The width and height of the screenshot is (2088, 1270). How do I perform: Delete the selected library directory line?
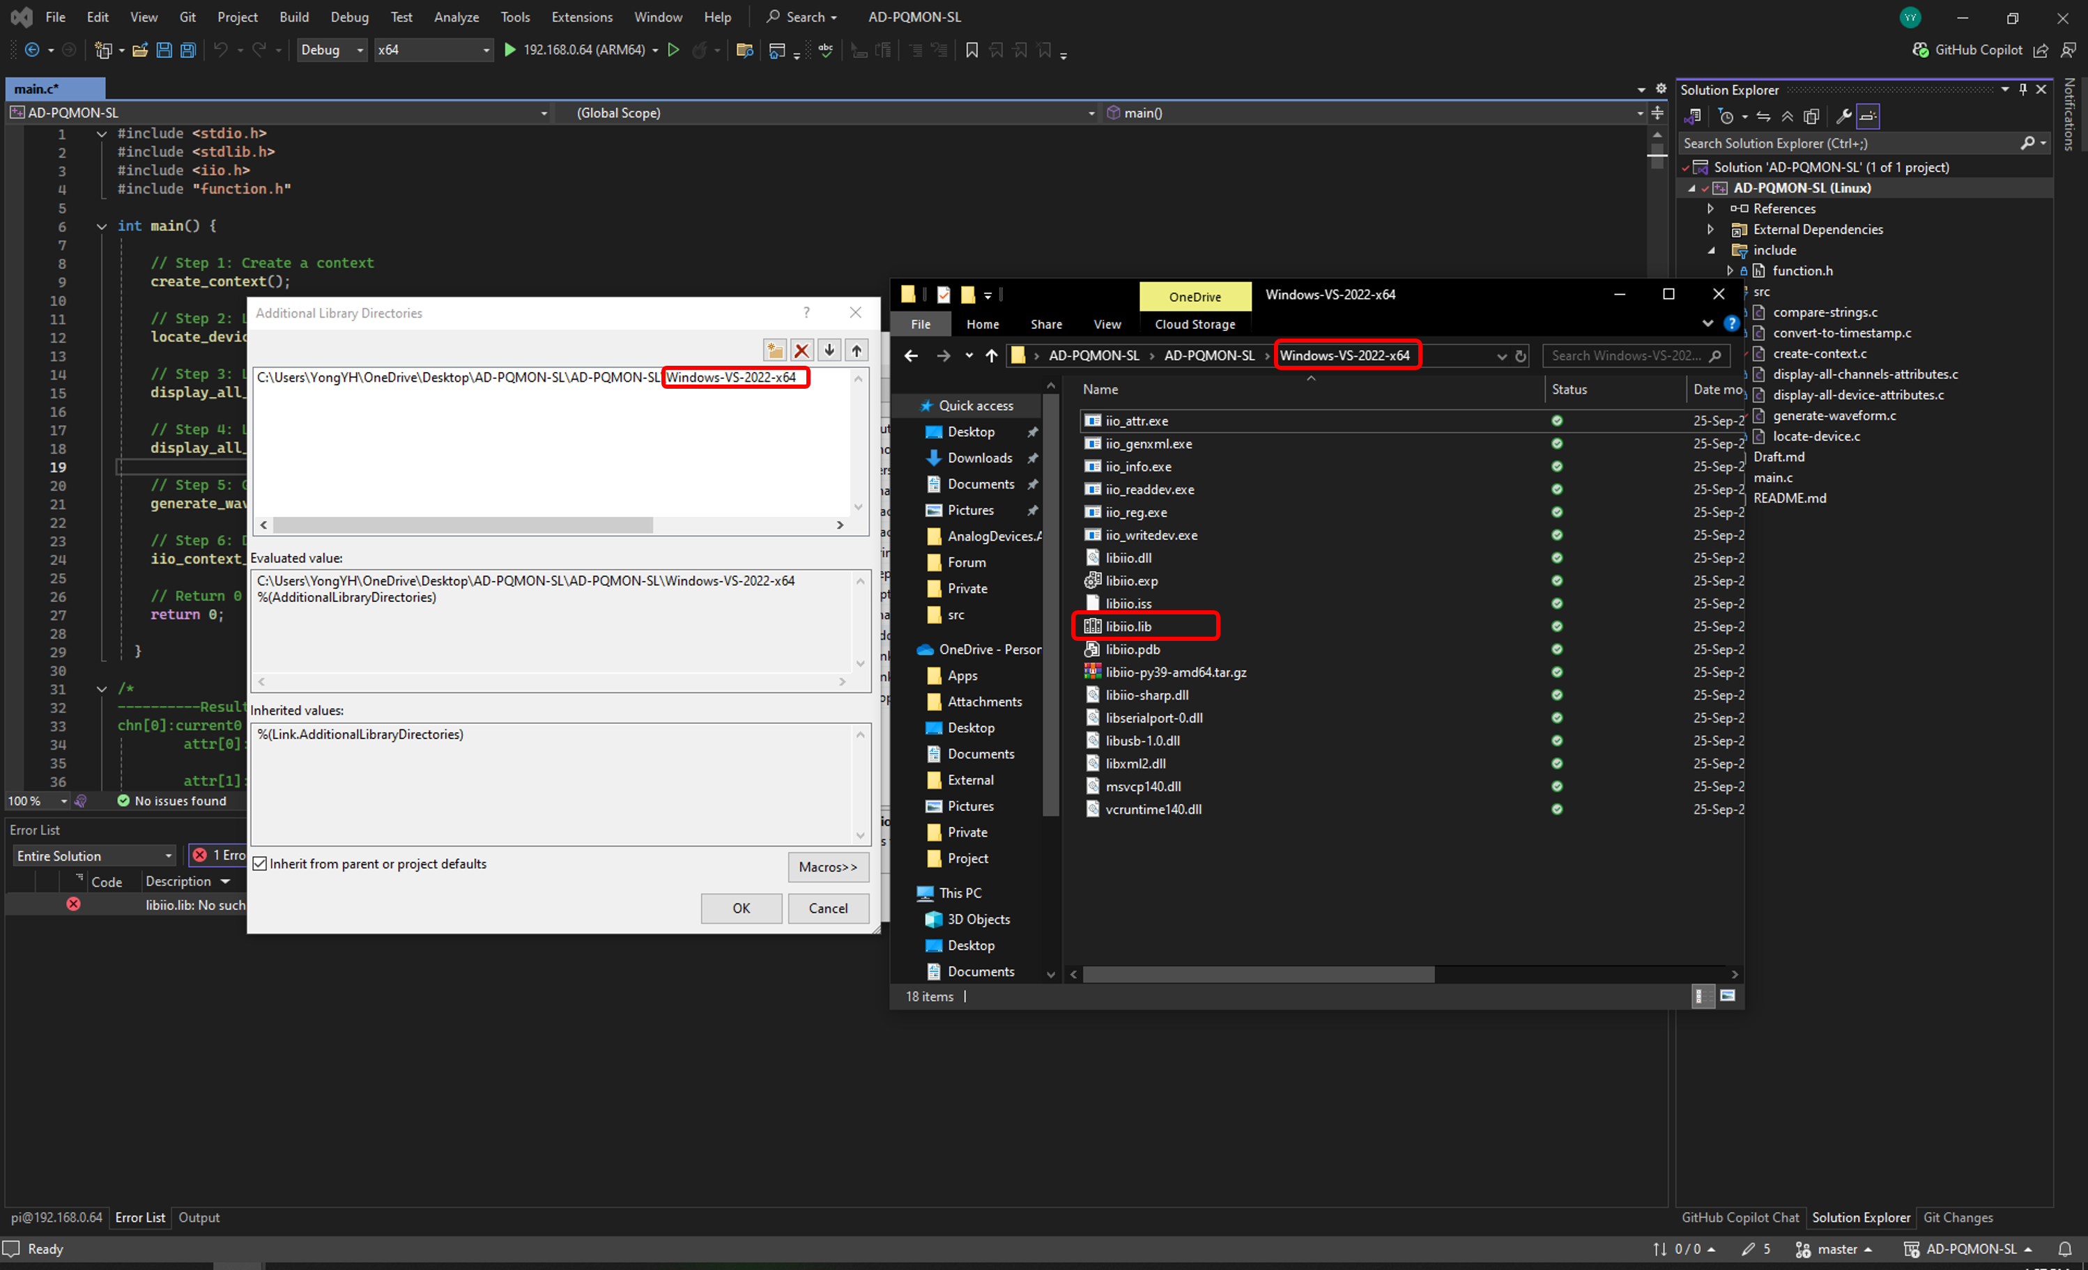[801, 350]
